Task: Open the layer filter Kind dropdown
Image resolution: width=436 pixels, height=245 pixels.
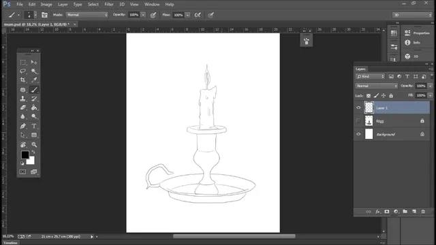Action: tap(370, 76)
